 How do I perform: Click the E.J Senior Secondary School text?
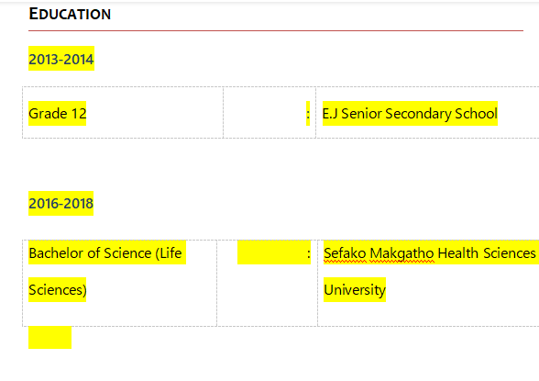point(410,114)
